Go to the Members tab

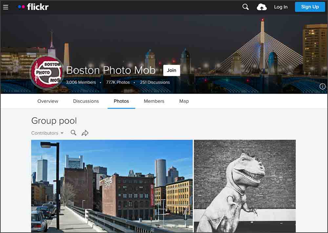coord(154,101)
